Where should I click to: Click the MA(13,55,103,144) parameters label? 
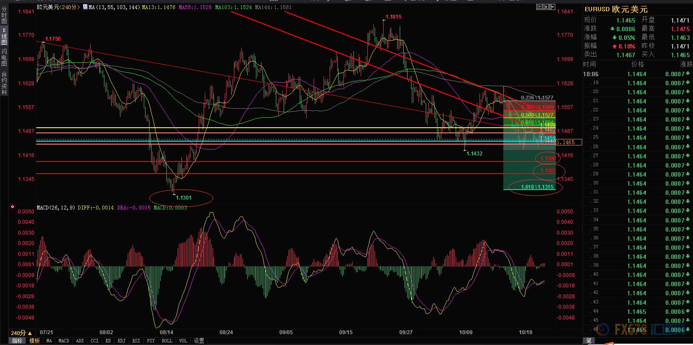[114, 7]
